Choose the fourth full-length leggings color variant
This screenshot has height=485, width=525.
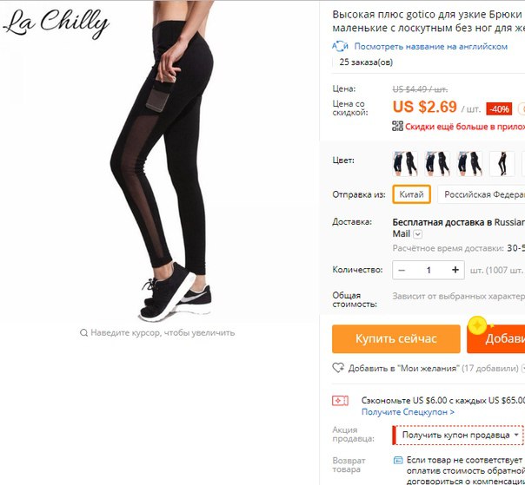click(502, 163)
